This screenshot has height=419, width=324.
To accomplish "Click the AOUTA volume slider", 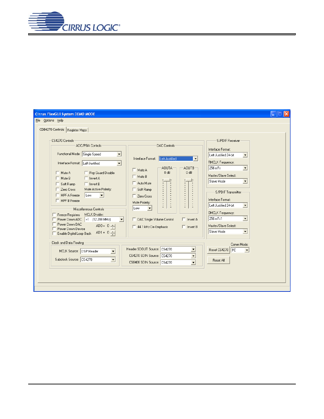I will tap(167, 180).
